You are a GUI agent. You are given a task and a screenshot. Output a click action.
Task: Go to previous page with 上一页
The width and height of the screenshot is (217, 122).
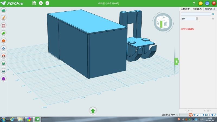click(x=189, y=111)
